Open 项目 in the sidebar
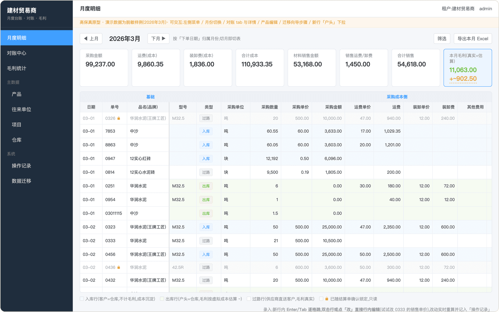The height and width of the screenshot is (312, 499). [x=36, y=125]
